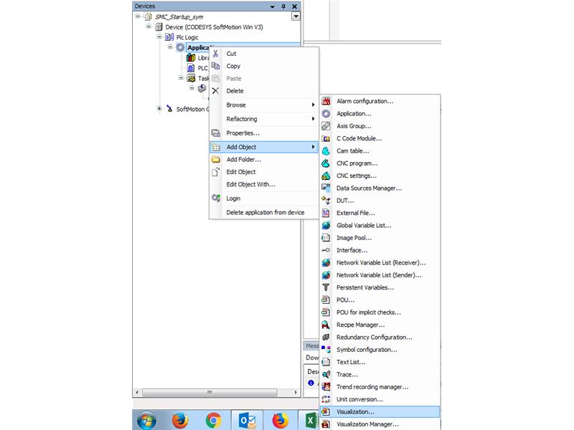Expand the SoftMotion General node
This screenshot has height=430, width=574.
[x=159, y=108]
